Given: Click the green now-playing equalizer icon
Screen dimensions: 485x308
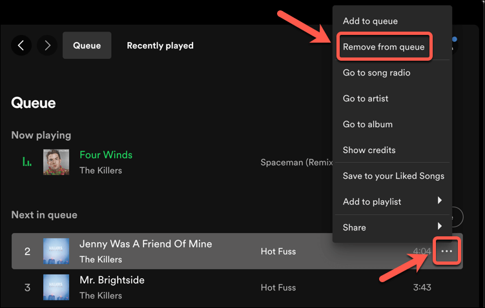Looking at the screenshot, I should pos(27,162).
